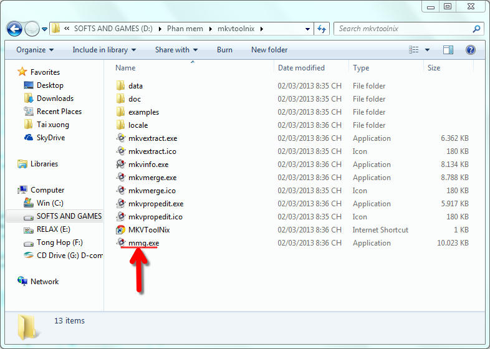This screenshot has height=349, width=490.
Task: Click the Back navigation arrow button
Action: point(14,29)
